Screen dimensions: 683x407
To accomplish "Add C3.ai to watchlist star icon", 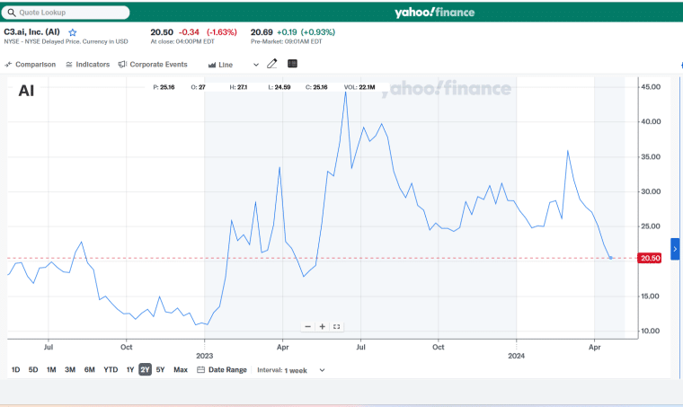I will (72, 32).
